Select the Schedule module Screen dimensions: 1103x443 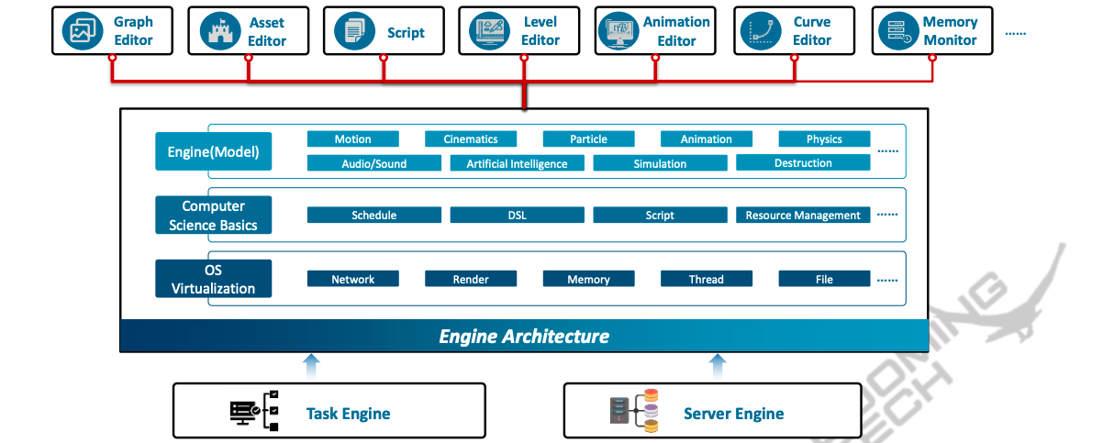tap(374, 216)
